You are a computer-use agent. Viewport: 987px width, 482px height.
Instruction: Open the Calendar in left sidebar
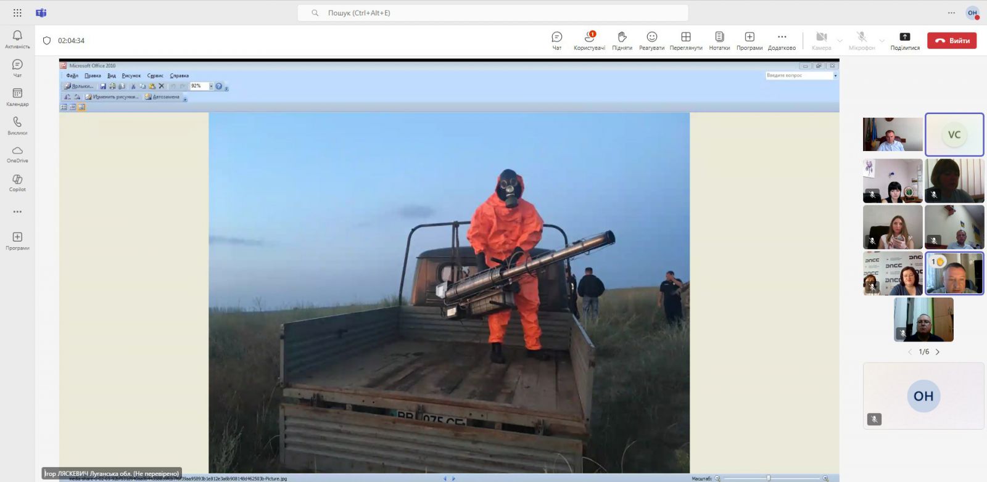click(x=17, y=96)
